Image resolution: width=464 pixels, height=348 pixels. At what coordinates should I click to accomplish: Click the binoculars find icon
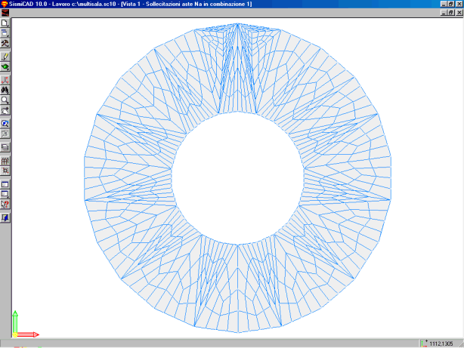[5, 90]
